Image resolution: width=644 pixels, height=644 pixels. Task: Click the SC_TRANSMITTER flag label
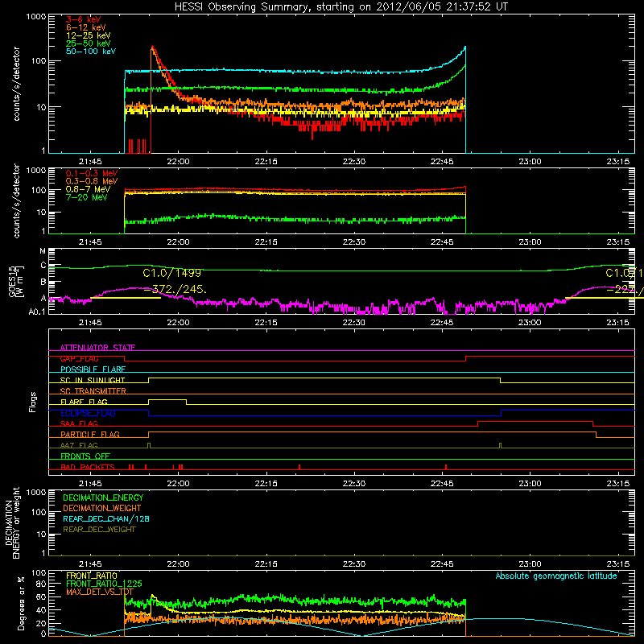pos(93,391)
